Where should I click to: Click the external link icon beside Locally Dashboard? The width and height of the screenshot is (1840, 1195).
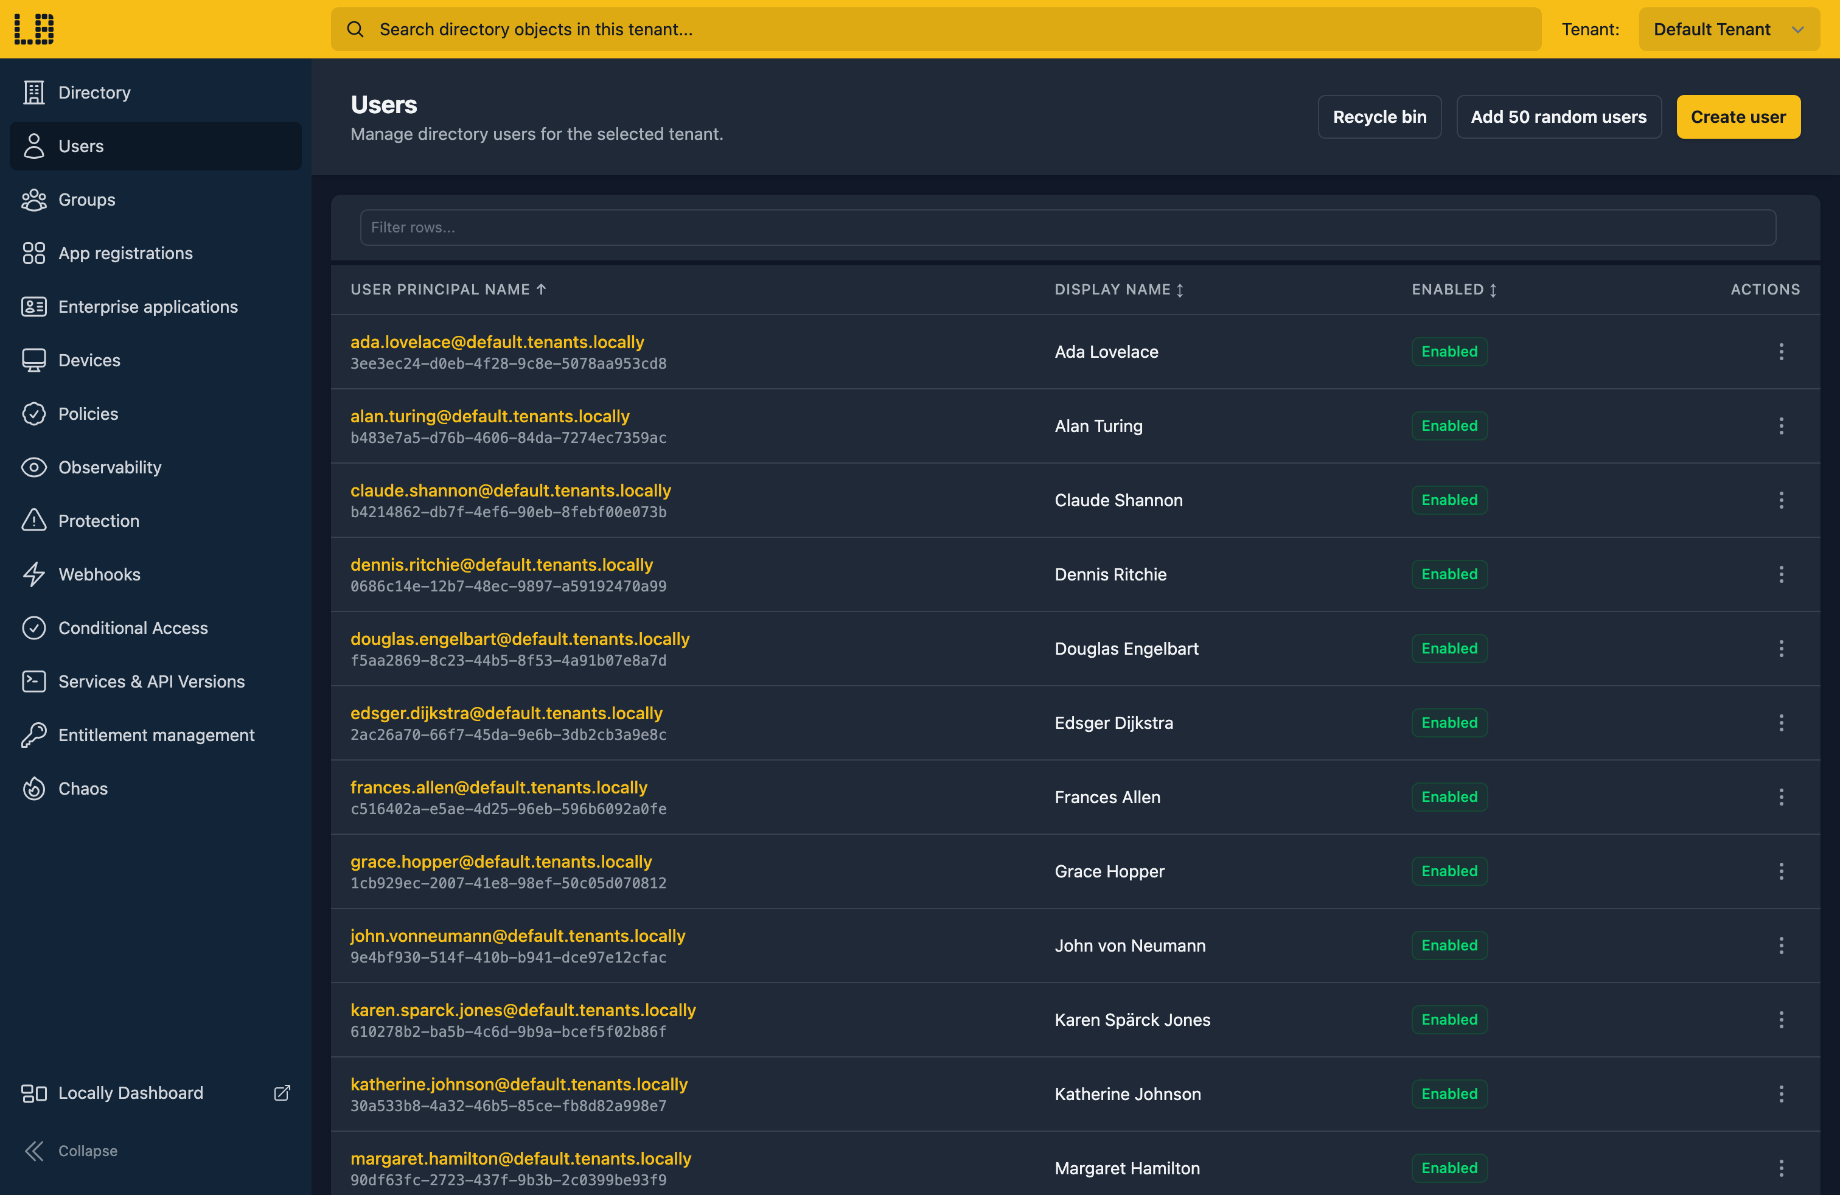pos(282,1092)
